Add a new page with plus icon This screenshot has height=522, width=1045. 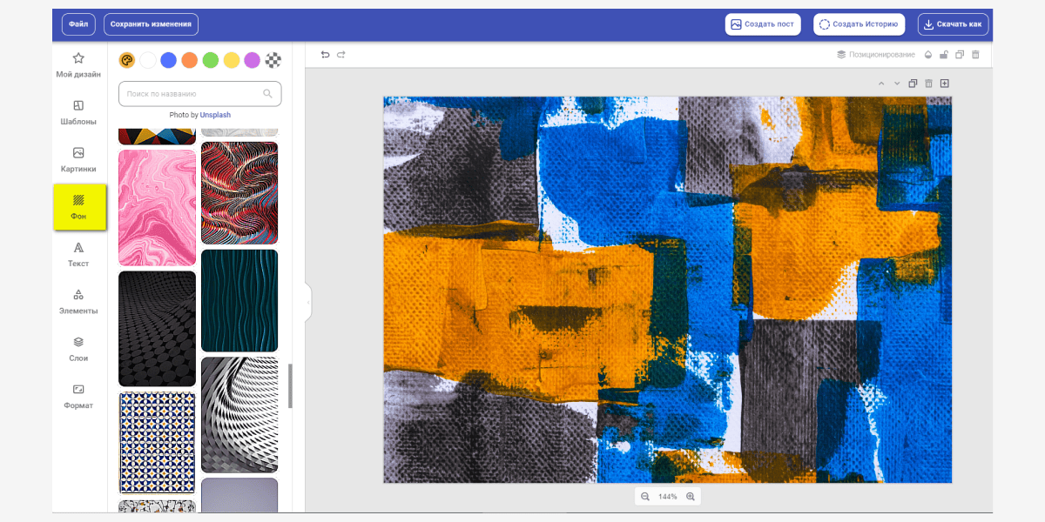(944, 84)
